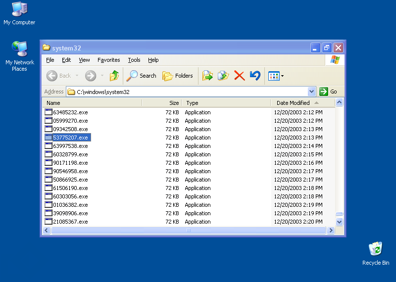Restore down the system32 window
Viewport: 396px width, 282px height.
click(327, 47)
